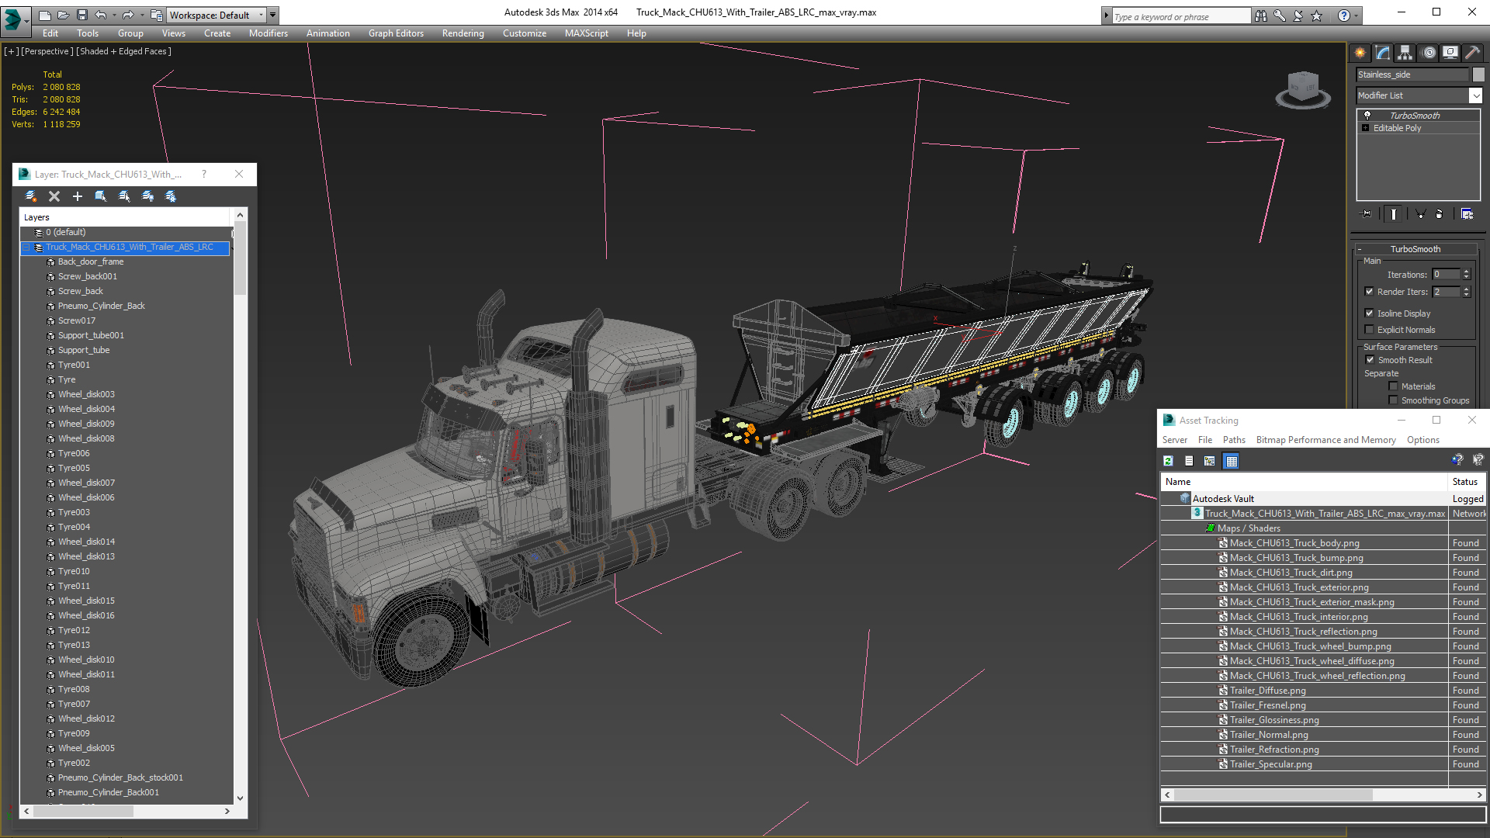Toggle the Isoline Display checkbox
The height and width of the screenshot is (838, 1490).
1370,313
